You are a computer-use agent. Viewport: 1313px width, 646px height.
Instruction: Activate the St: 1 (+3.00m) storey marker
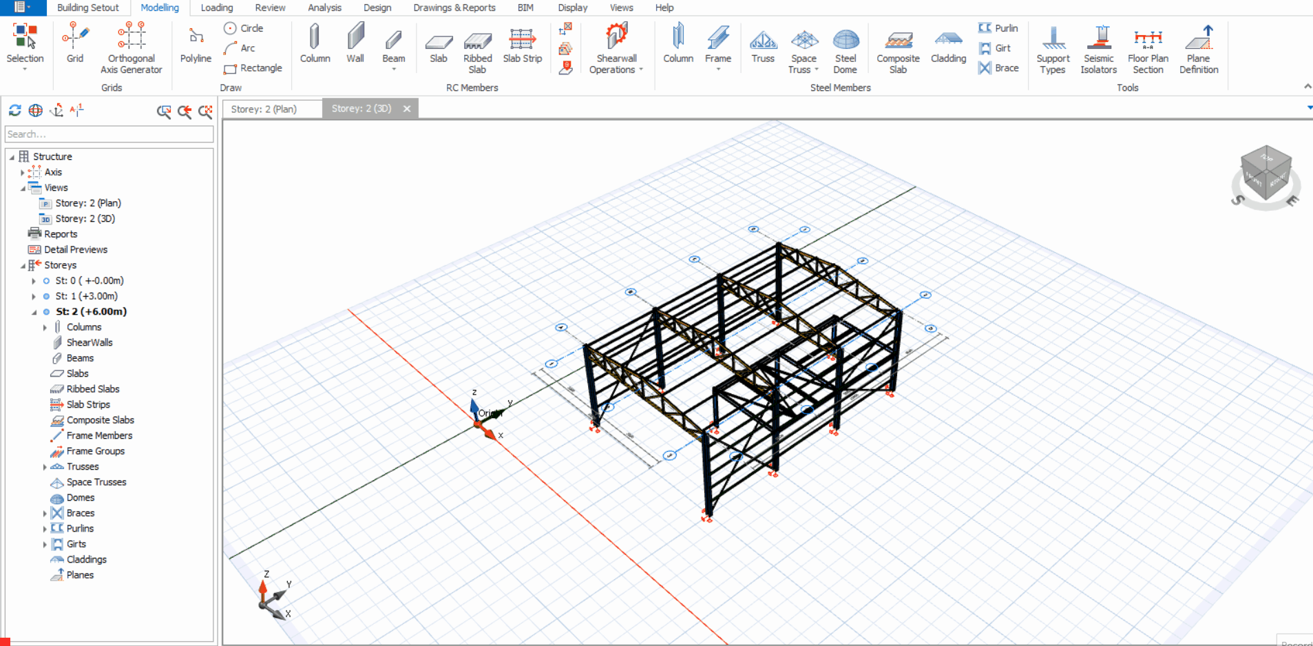pos(46,296)
